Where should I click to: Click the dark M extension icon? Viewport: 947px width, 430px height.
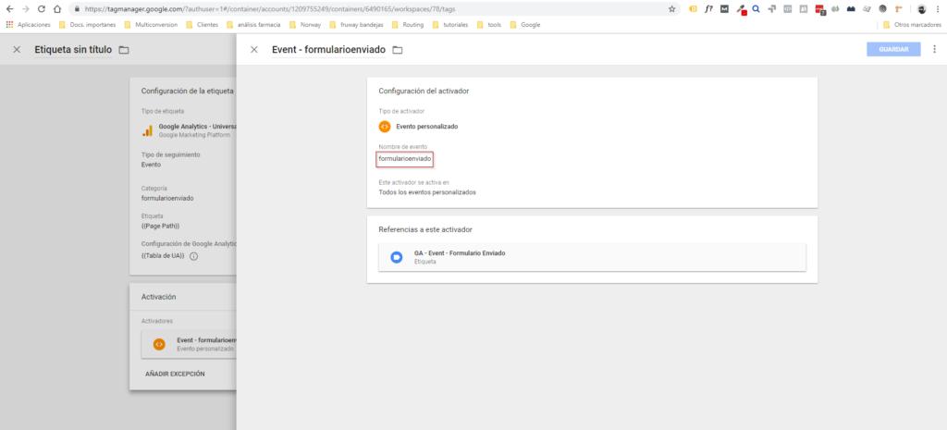724,9
